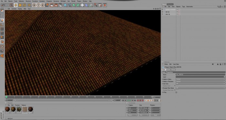Click the Apply button in Coordinates
226x120 pixels.
coord(156,115)
